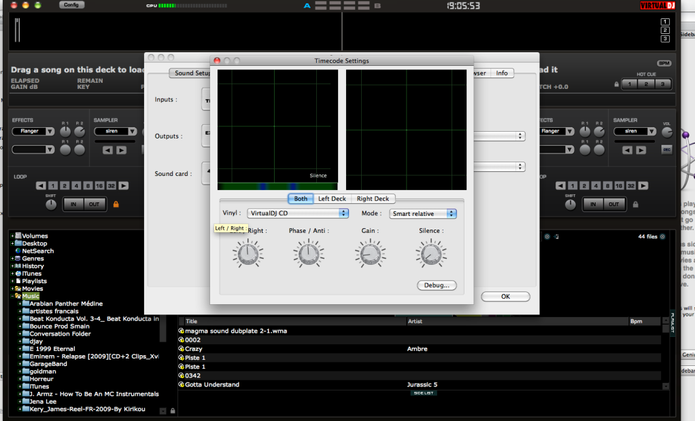695x421 pixels.
Task: Double left deck loop with right arrow
Action: 124,185
